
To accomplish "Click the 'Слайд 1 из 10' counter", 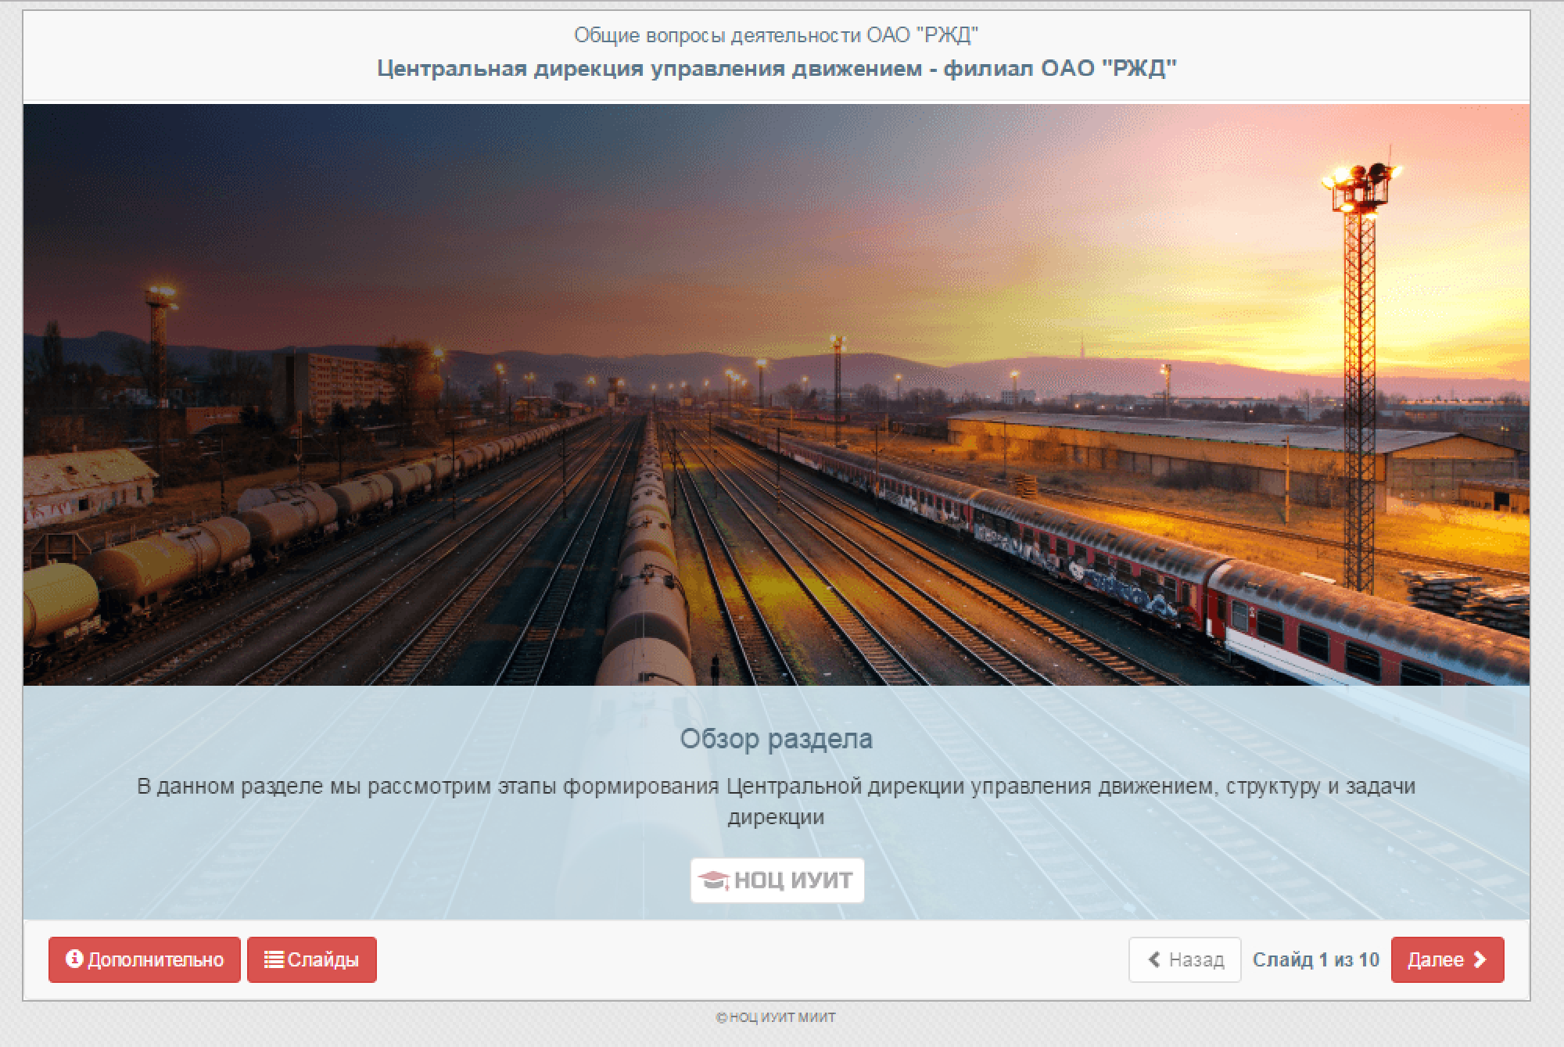I will (x=1315, y=959).
